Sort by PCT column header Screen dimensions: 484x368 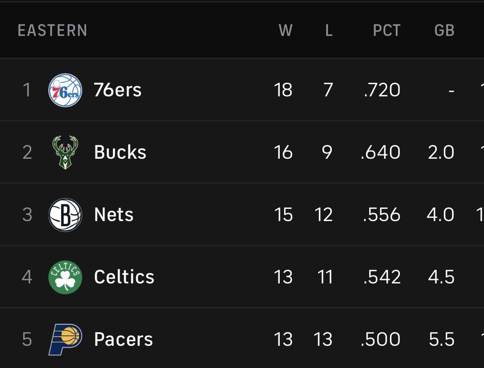[x=387, y=30]
